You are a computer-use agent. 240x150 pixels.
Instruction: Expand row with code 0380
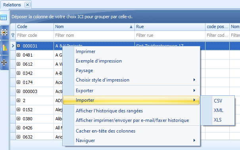tap(19, 118)
